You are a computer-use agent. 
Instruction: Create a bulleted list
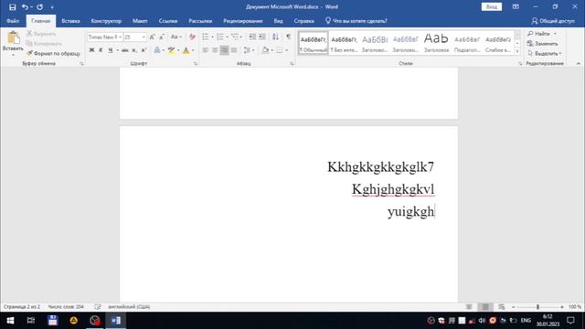pyautogui.click(x=206, y=37)
